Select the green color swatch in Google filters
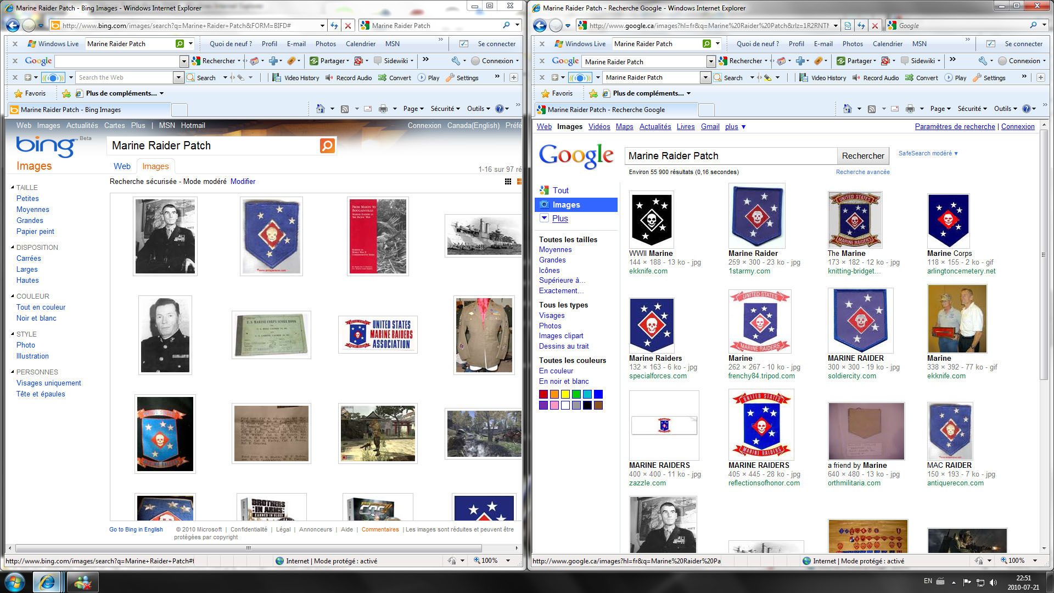Image resolution: width=1054 pixels, height=593 pixels. [576, 394]
